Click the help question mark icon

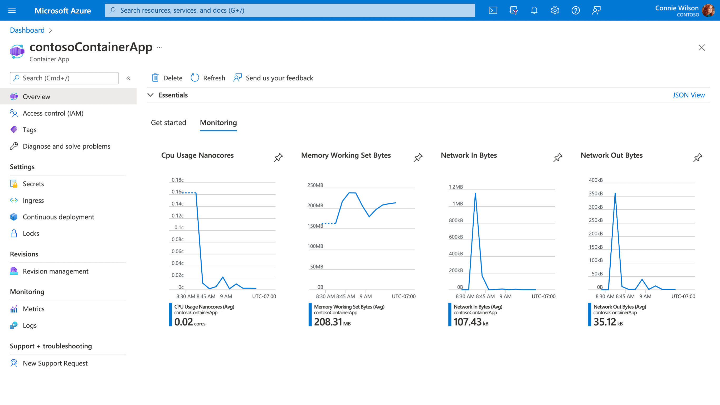576,11
